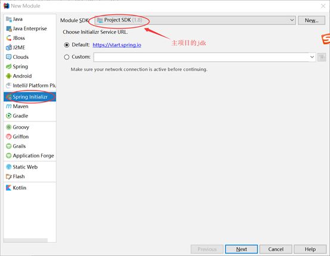This screenshot has width=330, height=256.
Task: Select the Default URL radio button
Action: click(67, 45)
